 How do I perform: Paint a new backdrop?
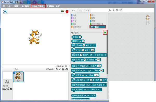6,89
